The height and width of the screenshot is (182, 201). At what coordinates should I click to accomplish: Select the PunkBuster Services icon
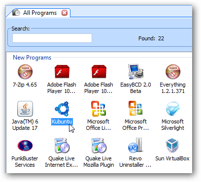25,146
